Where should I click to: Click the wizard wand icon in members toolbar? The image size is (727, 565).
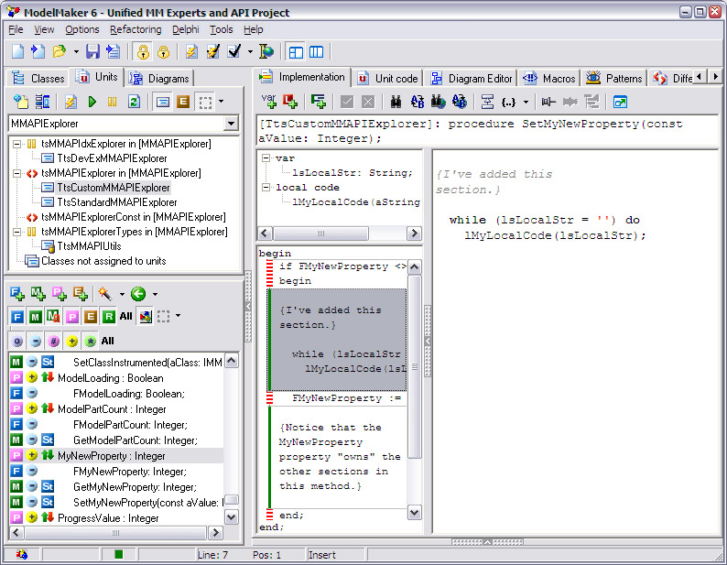pyautogui.click(x=105, y=294)
